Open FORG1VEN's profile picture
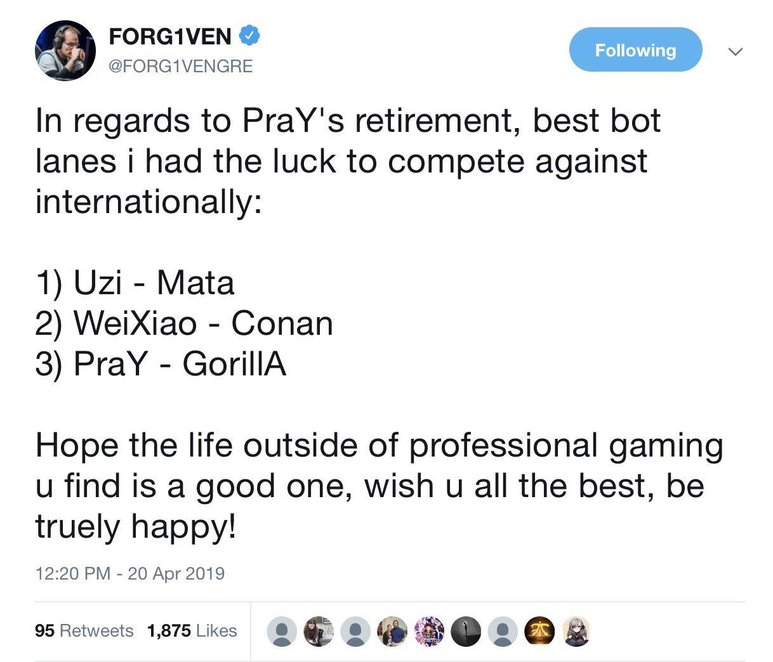Image resolution: width=773 pixels, height=662 pixels. (65, 50)
